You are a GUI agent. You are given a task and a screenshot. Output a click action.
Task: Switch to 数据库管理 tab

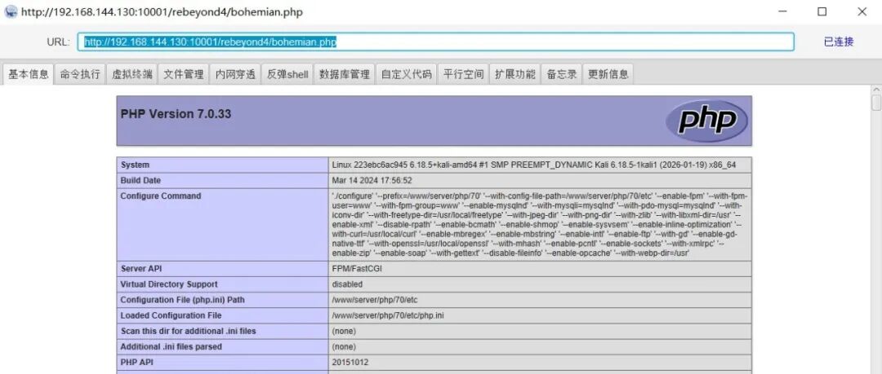(x=345, y=74)
